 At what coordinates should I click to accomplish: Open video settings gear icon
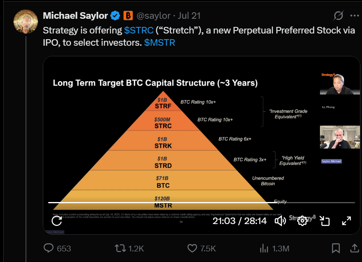point(302,221)
